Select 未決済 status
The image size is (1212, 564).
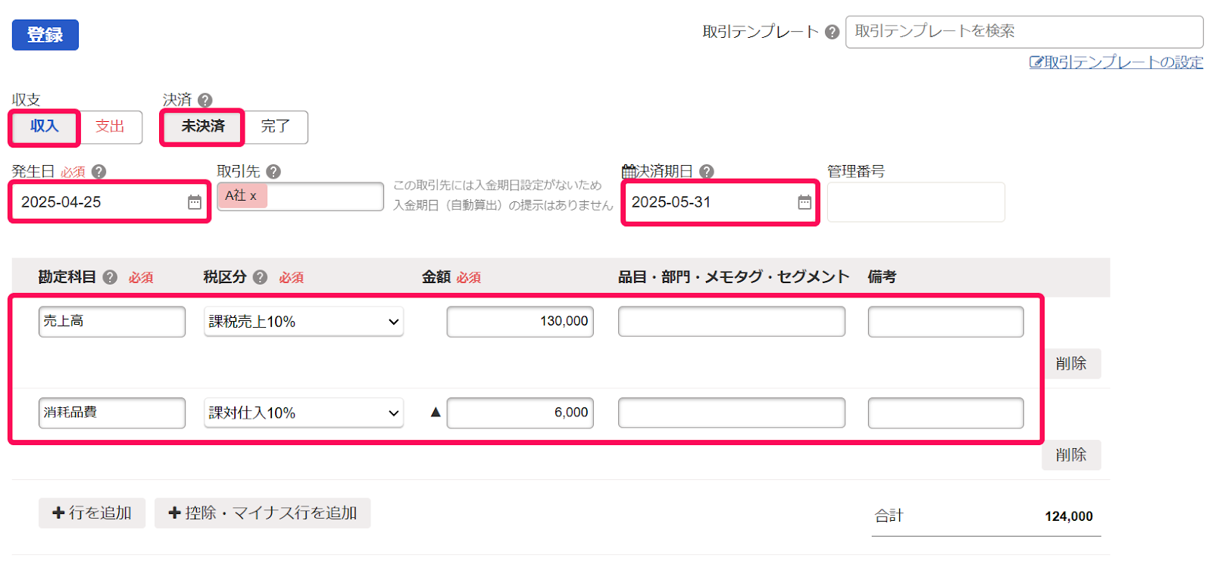202,126
